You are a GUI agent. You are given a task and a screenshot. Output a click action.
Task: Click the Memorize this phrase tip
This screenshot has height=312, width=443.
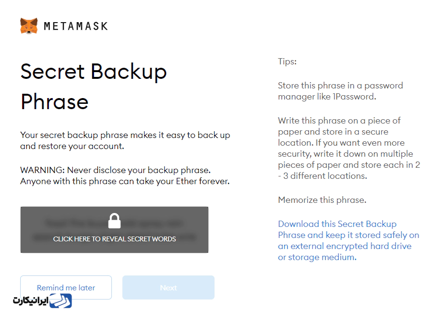pyautogui.click(x=322, y=200)
